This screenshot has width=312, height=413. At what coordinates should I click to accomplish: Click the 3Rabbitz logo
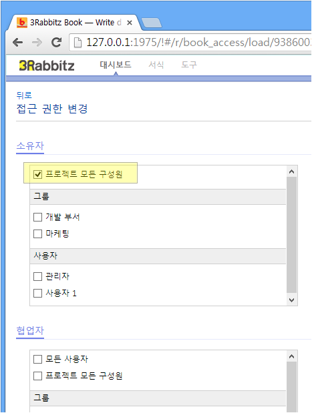point(46,65)
